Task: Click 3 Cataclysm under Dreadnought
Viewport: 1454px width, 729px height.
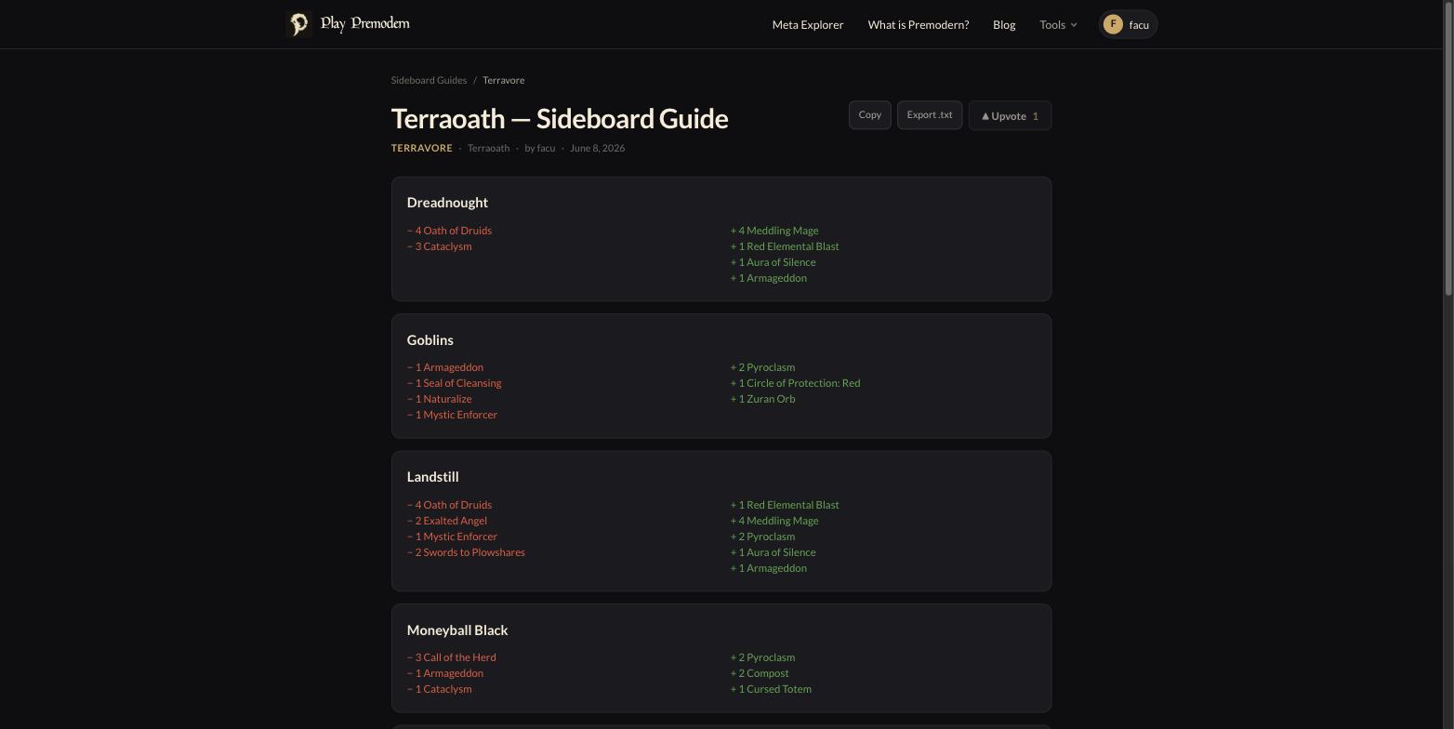Action: 439,246
